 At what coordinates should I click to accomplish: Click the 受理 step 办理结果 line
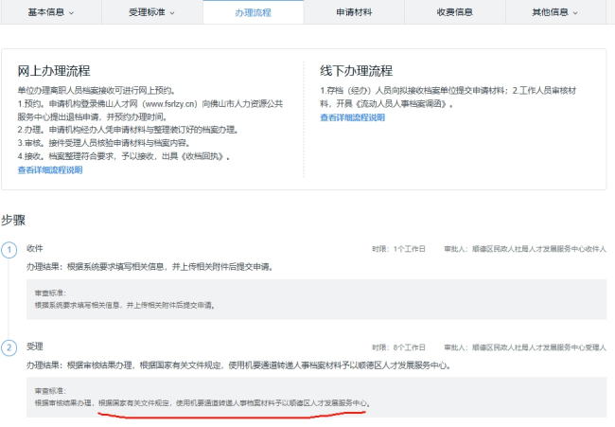pos(238,365)
